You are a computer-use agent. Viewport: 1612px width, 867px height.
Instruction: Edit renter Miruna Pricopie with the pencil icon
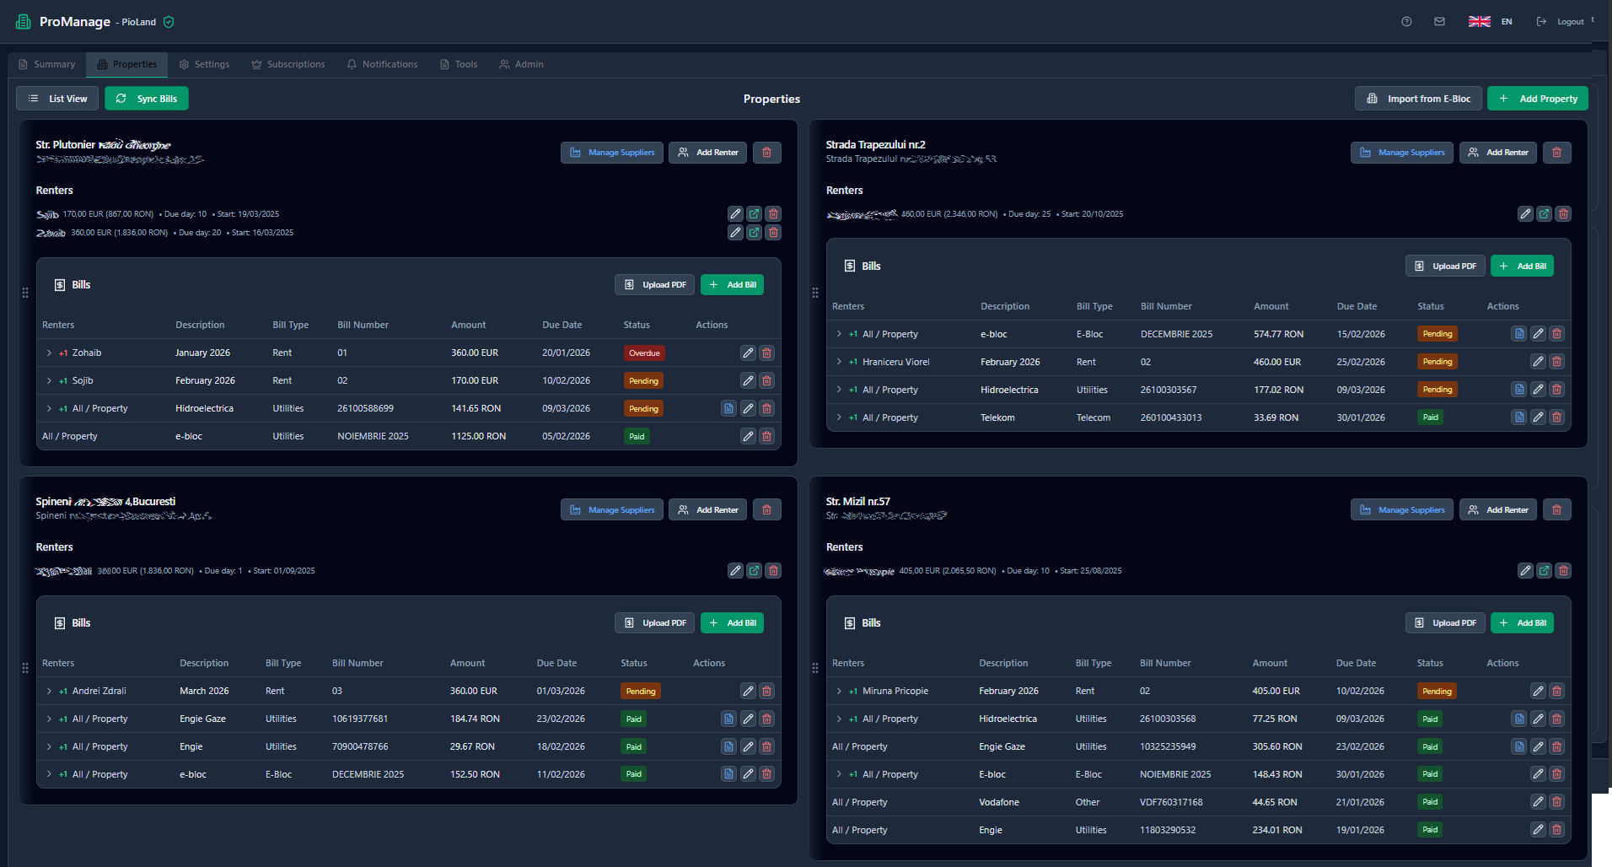point(1525,570)
